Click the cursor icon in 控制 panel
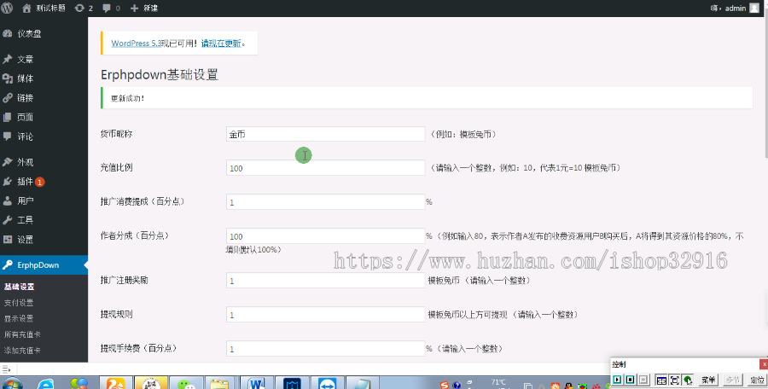The width and height of the screenshot is (768, 389). (x=688, y=380)
